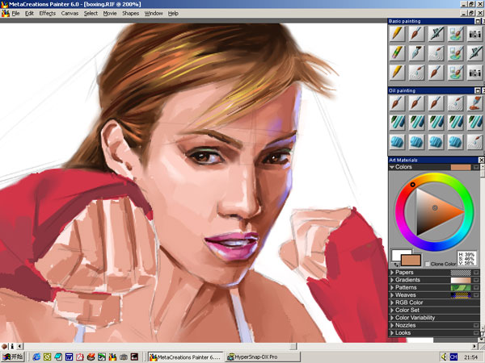Pick the paint bucket brush in Oil painting

(x=474, y=104)
